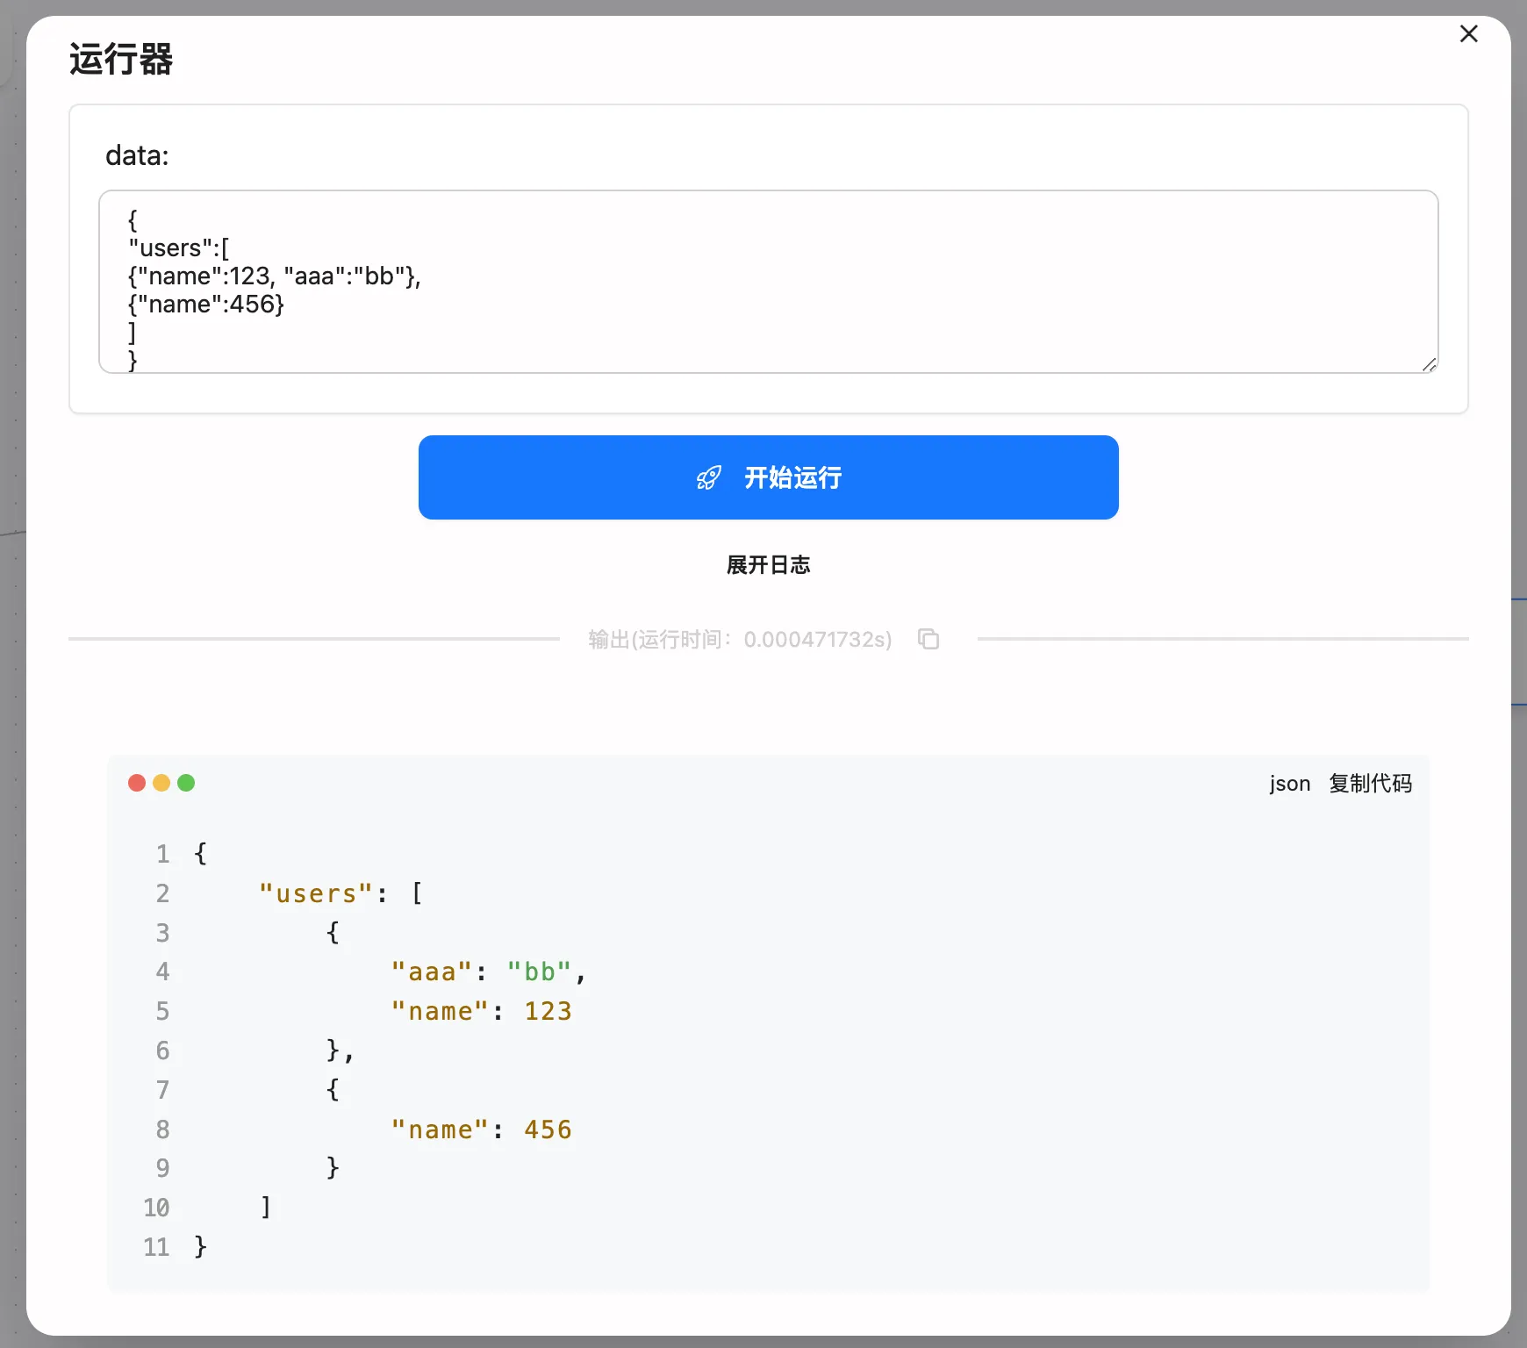The image size is (1527, 1348).
Task: Click the 输出(运行时间: 0.000471732s) label
Action: click(x=740, y=639)
